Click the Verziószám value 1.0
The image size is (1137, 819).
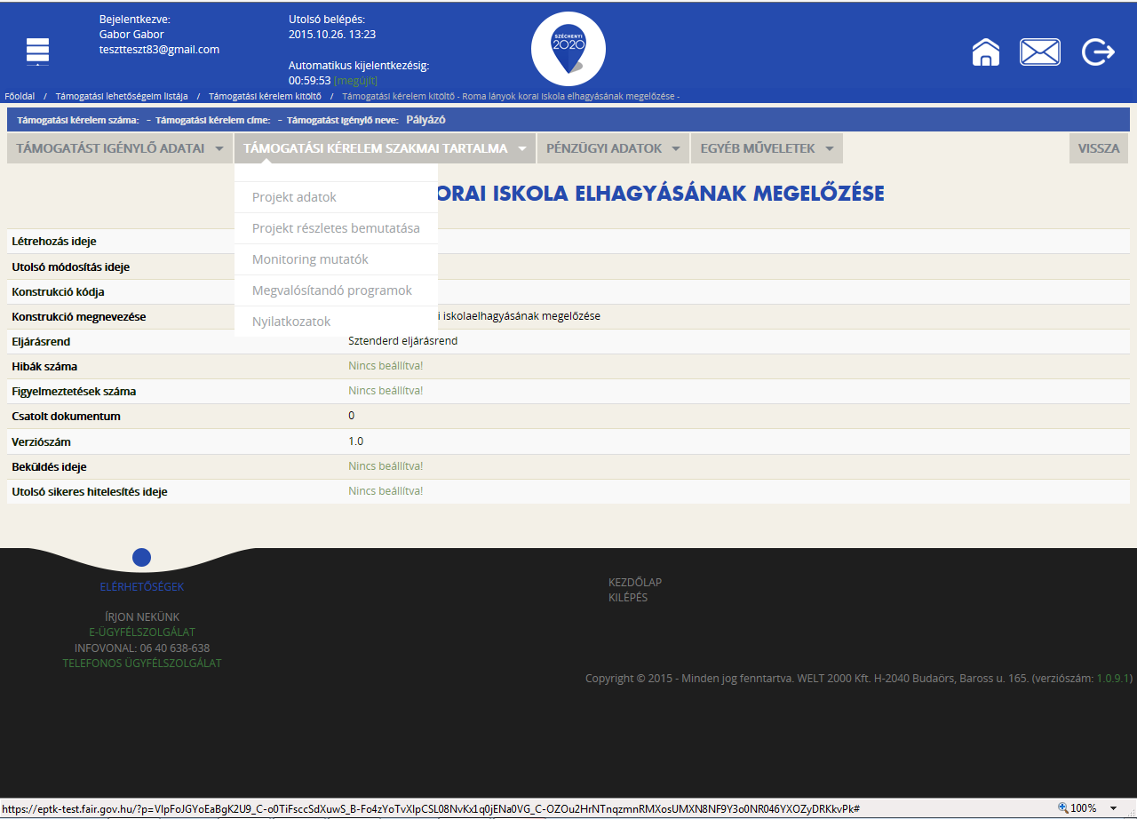click(356, 441)
